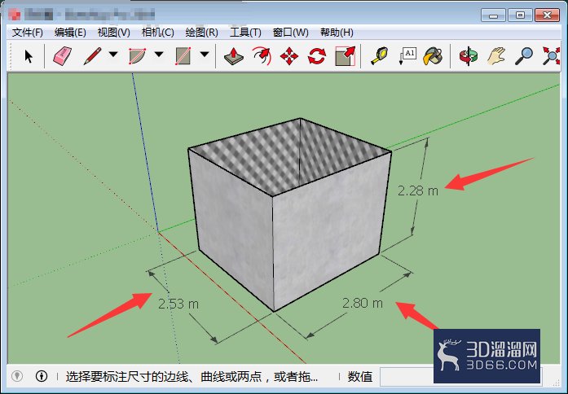
Task: Select the arrow Select tool
Action: (29, 56)
